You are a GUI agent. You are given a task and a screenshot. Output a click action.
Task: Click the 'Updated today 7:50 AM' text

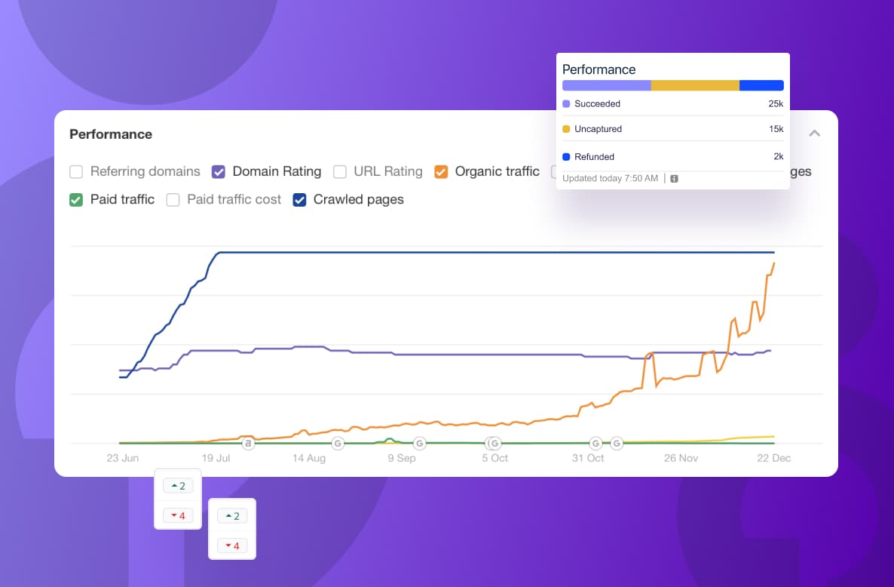611,179
